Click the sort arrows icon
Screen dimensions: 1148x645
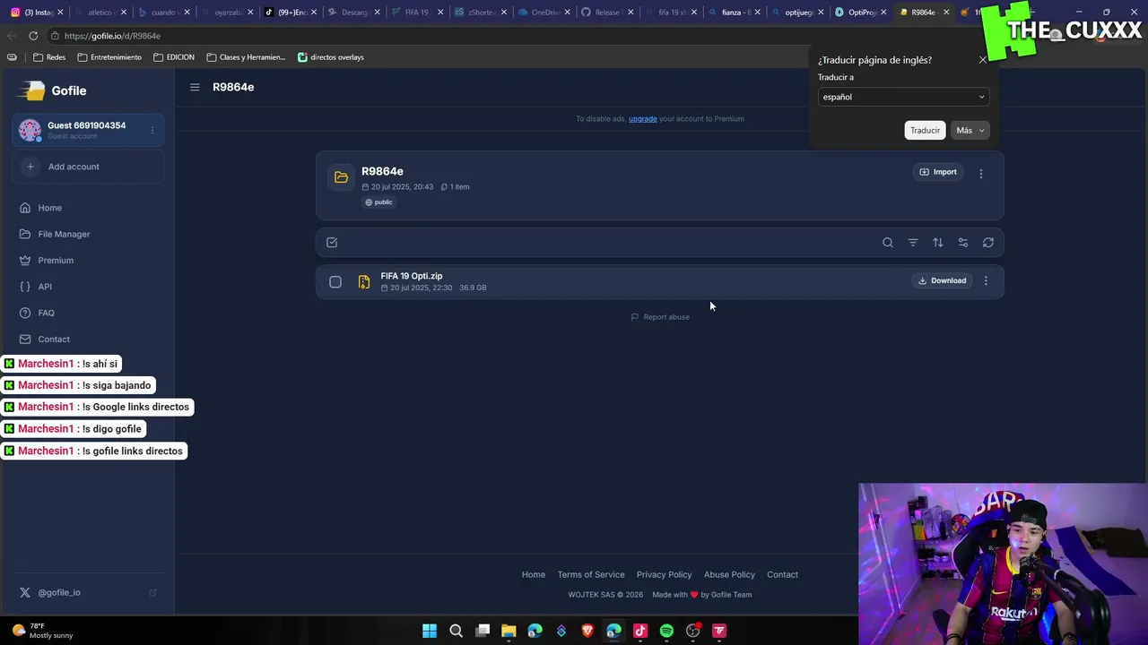[x=938, y=242]
